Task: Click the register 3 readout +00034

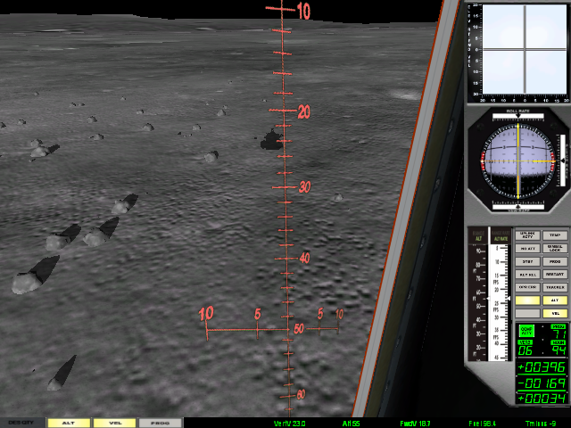Action: pyautogui.click(x=542, y=399)
